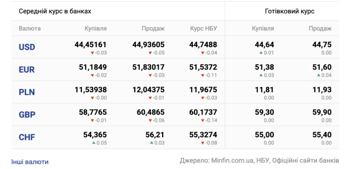Click green up arrow under EUR cash 51,60
The image size is (344, 169).
tap(319, 75)
